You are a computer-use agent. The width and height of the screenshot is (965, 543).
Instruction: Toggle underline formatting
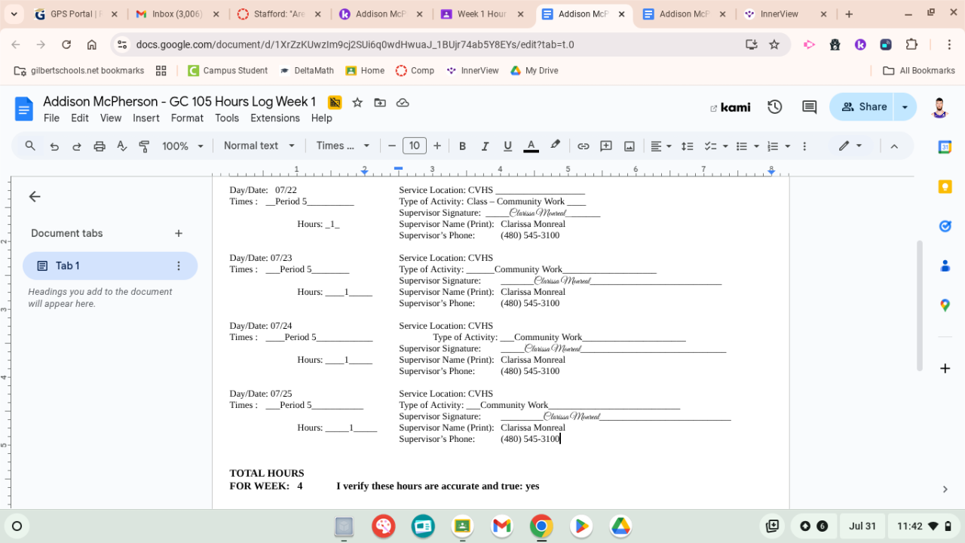coord(507,146)
